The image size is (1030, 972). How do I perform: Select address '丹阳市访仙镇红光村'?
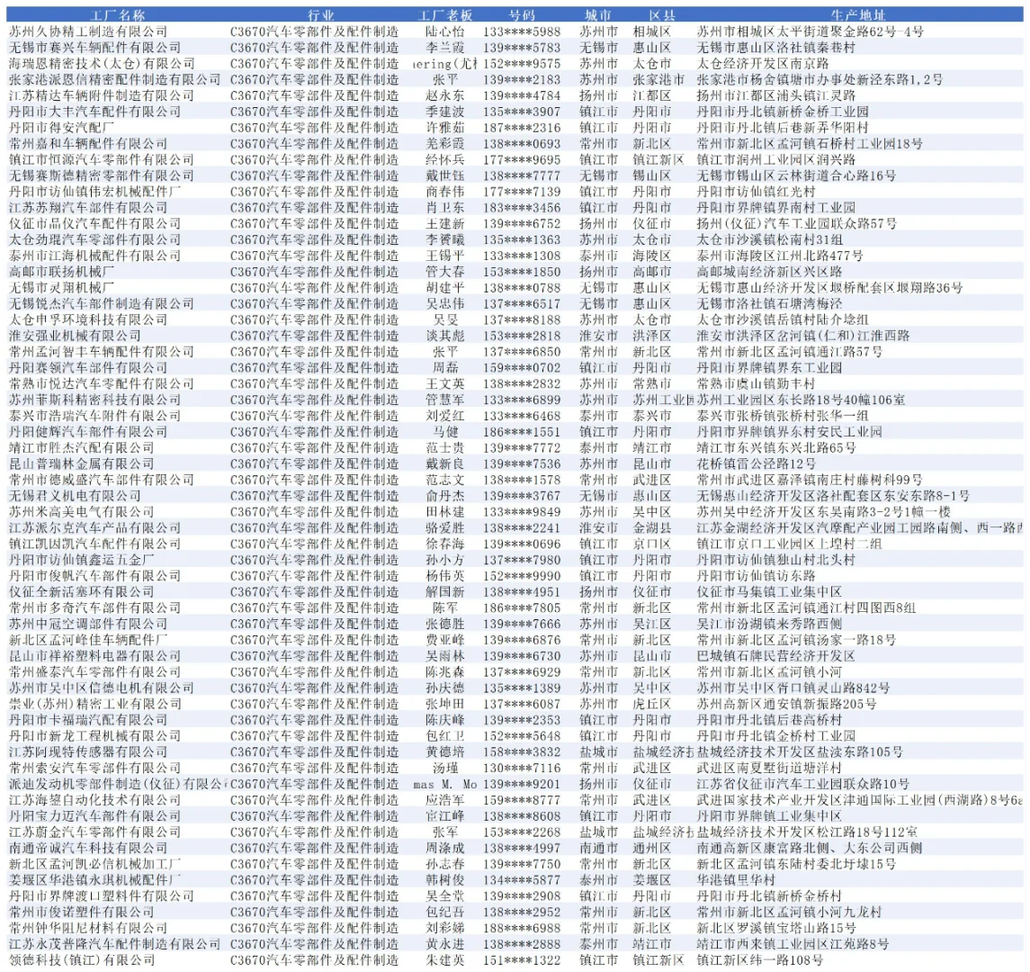point(756,192)
